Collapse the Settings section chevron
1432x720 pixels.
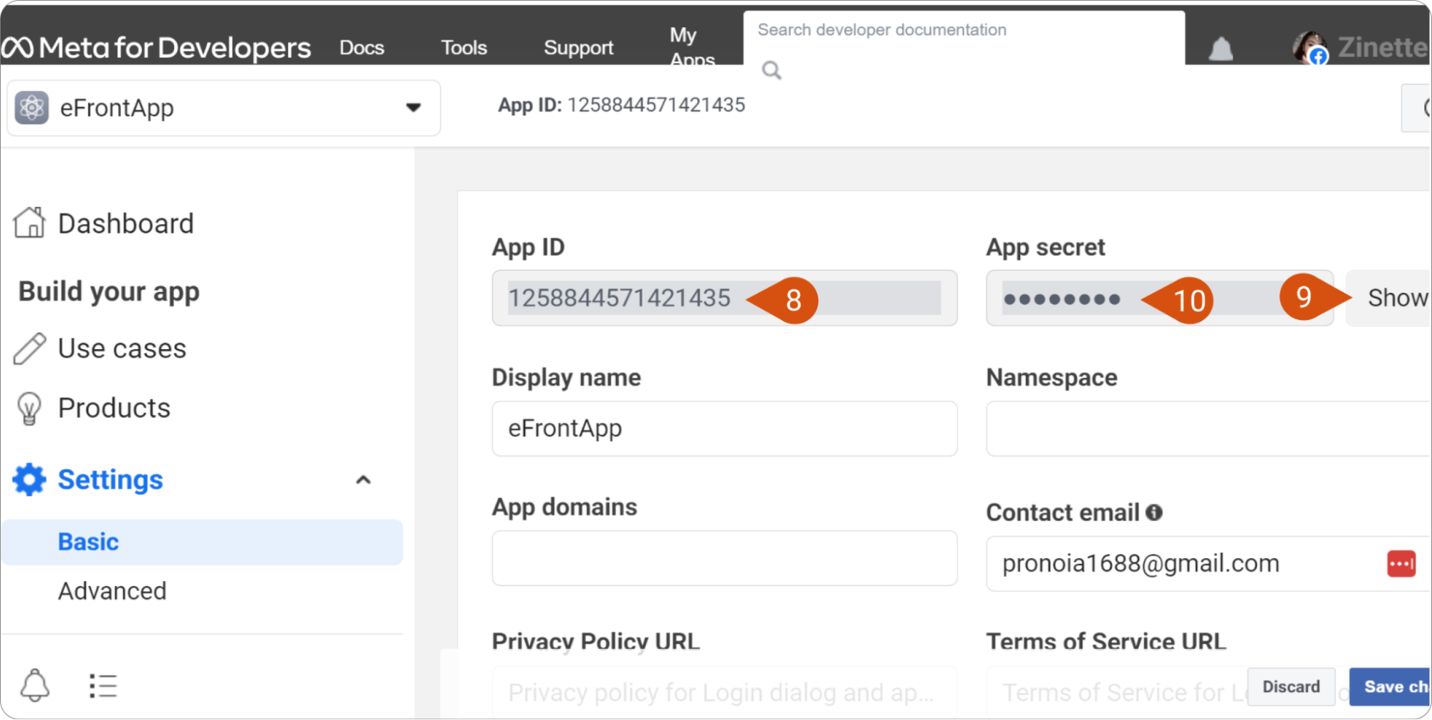[x=363, y=480]
